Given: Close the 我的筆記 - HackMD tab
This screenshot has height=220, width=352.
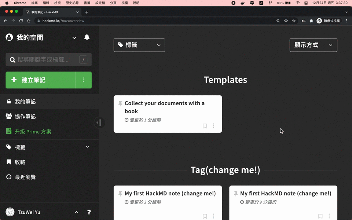Looking at the screenshot, I should pyautogui.click(x=77, y=12).
